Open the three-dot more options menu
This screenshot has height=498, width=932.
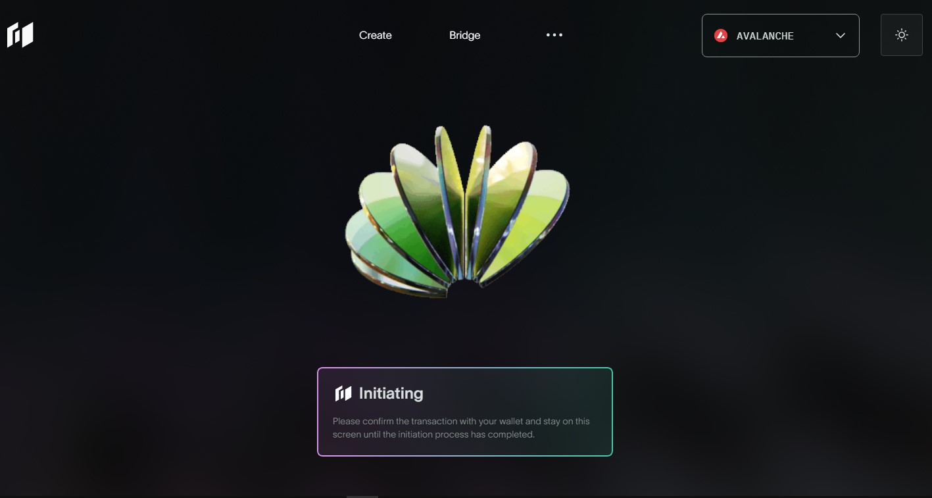[x=554, y=35]
